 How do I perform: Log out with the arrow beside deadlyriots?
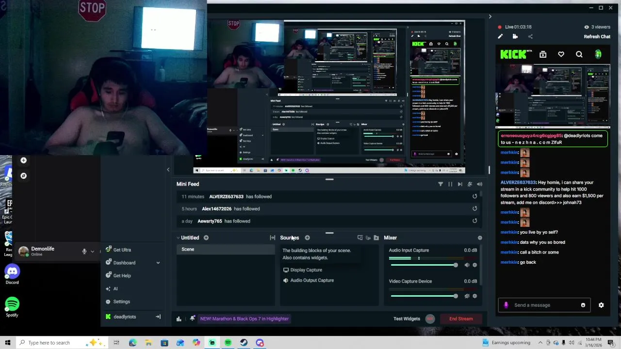tap(158, 317)
